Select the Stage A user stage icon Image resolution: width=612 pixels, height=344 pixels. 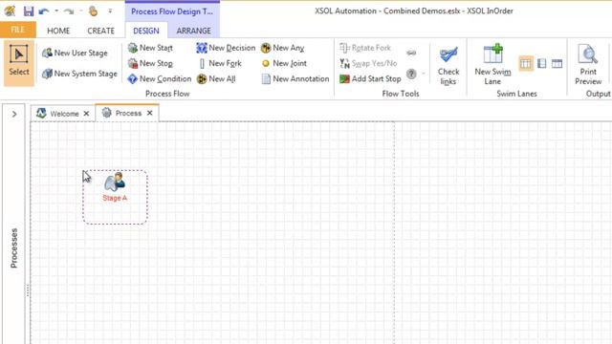115,182
